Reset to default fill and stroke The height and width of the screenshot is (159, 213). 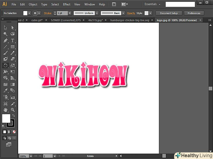click(x=3, y=126)
